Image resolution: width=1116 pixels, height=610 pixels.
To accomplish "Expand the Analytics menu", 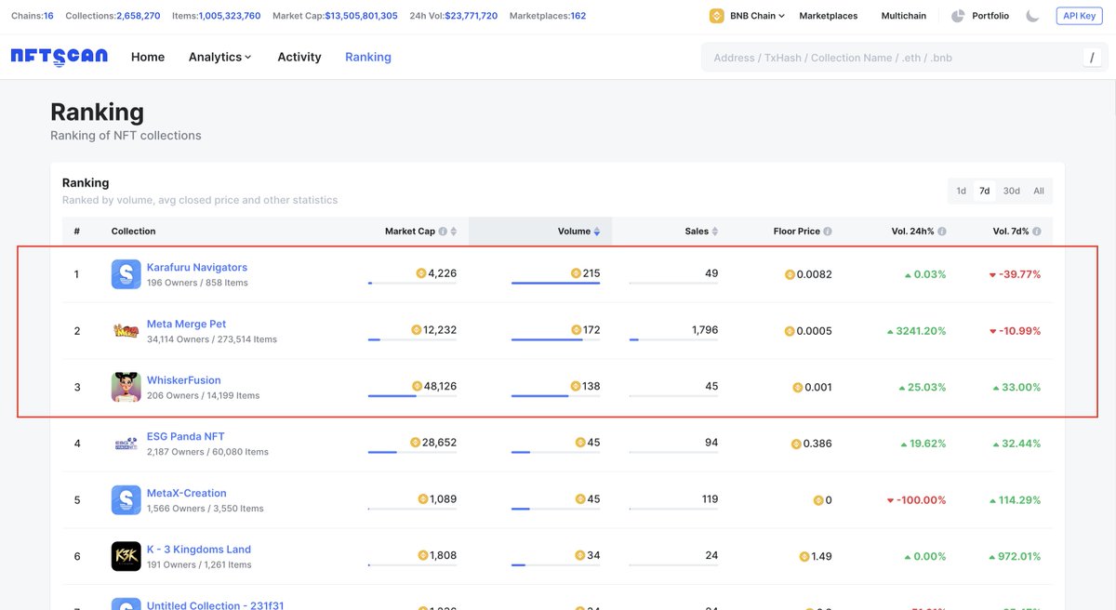I will [x=219, y=57].
